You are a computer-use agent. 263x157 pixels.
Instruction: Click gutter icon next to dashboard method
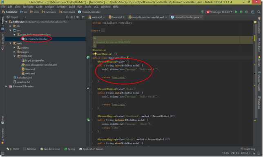pyautogui.click(x=88, y=120)
